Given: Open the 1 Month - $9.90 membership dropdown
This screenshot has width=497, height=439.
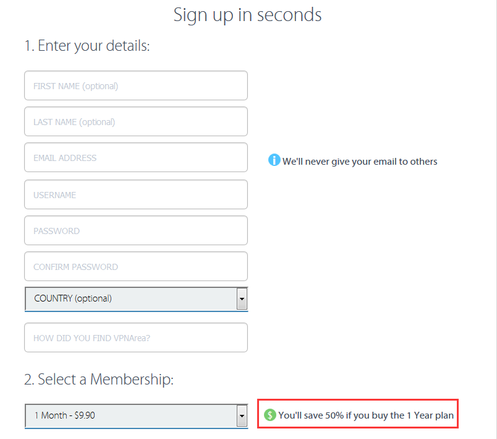Looking at the screenshot, I should [136, 416].
